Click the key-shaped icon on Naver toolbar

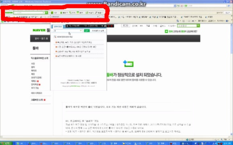[x=96, y=13]
